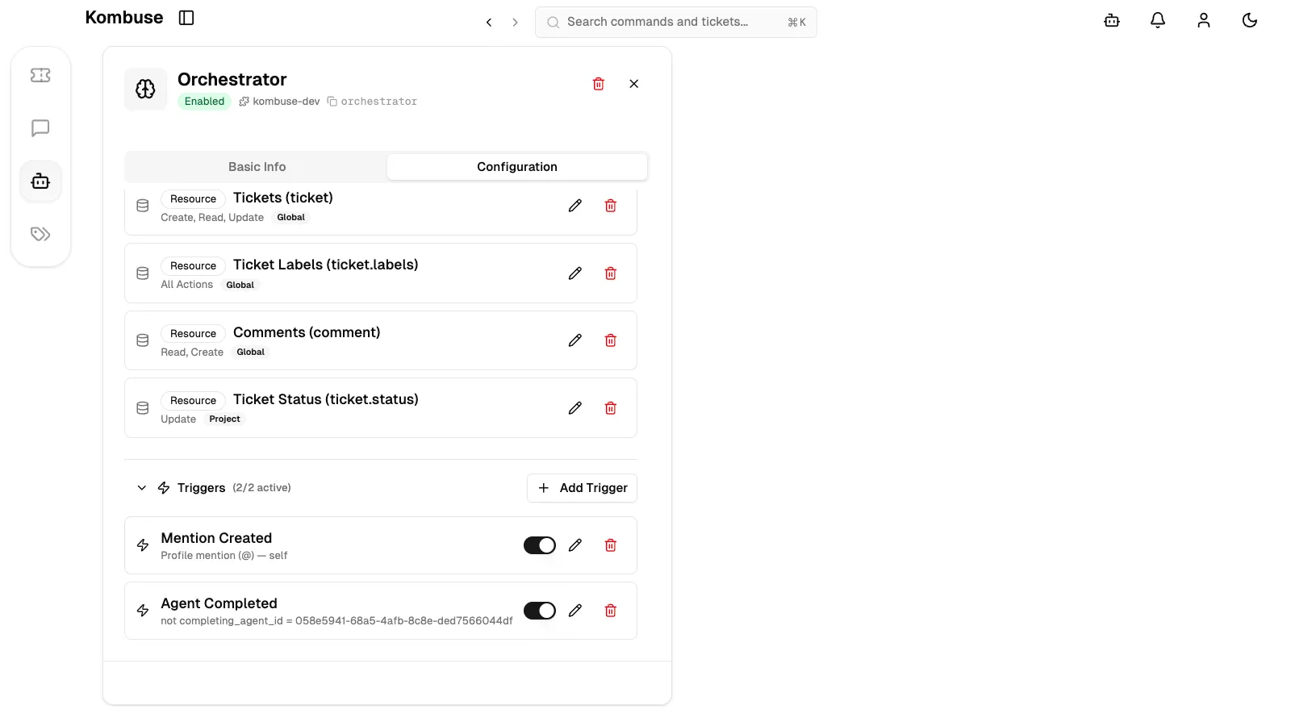Open the Chat panel in the sidebar
Viewport: 1291px width, 726px height.
[x=40, y=128]
